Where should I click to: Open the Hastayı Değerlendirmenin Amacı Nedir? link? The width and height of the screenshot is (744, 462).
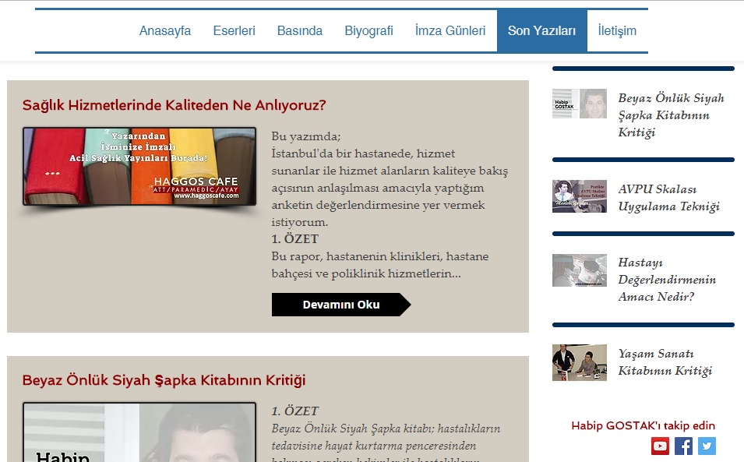(667, 280)
